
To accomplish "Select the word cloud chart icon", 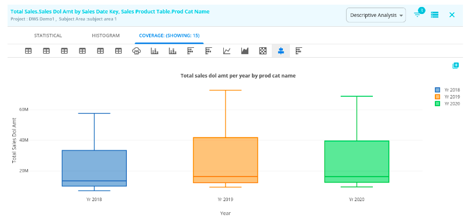I will 136,51.
